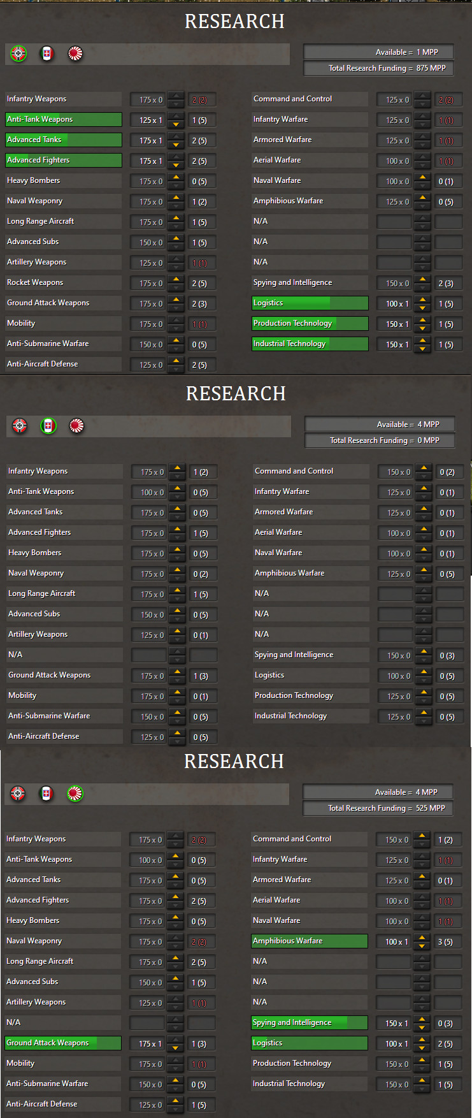The height and width of the screenshot is (1118, 472).
Task: Increase Anti-Tank Weapons funding in the 0 MPP panel
Action: coord(178,488)
